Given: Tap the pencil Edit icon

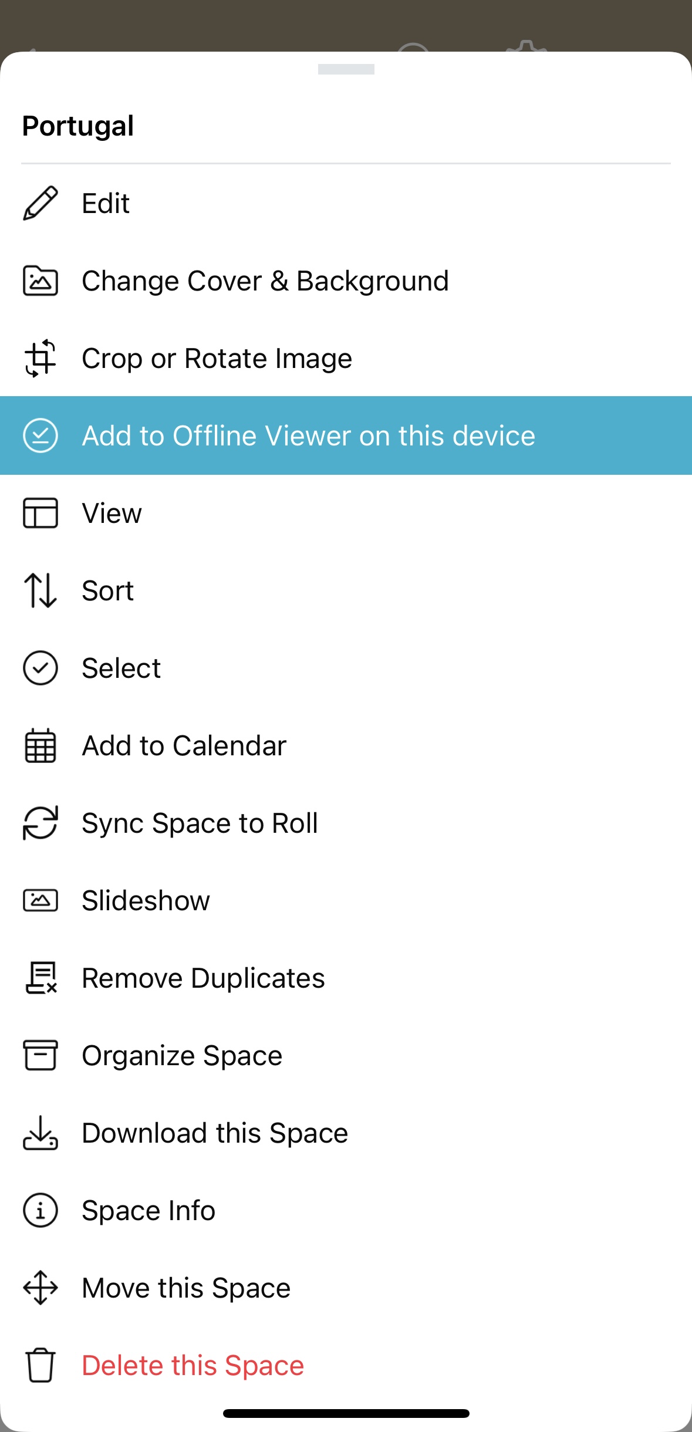Looking at the screenshot, I should tap(40, 203).
